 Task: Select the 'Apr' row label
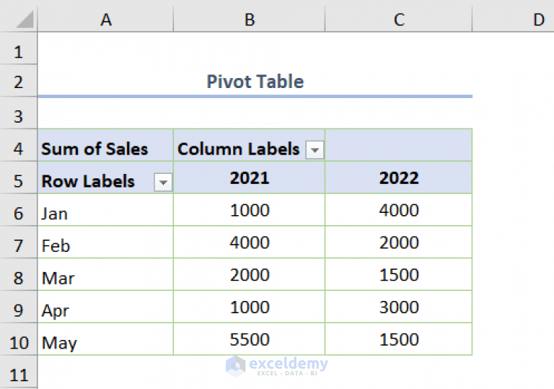(105, 307)
